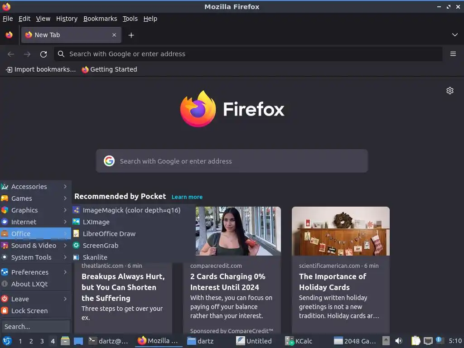Click the Learn more Pocket link
Image resolution: width=464 pixels, height=348 pixels.
[187, 197]
